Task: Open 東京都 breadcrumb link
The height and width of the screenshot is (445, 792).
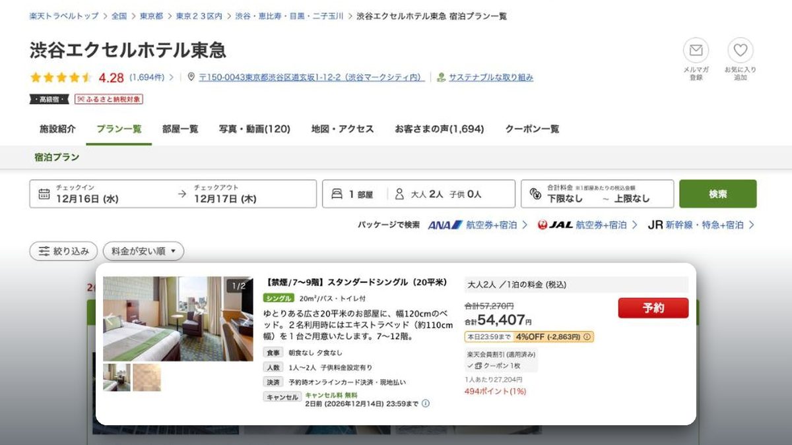Action: pos(151,16)
